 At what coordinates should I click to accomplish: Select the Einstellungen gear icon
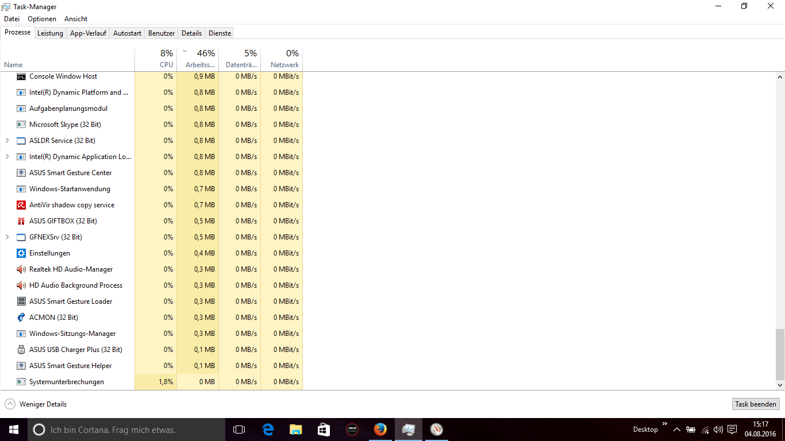pos(21,253)
